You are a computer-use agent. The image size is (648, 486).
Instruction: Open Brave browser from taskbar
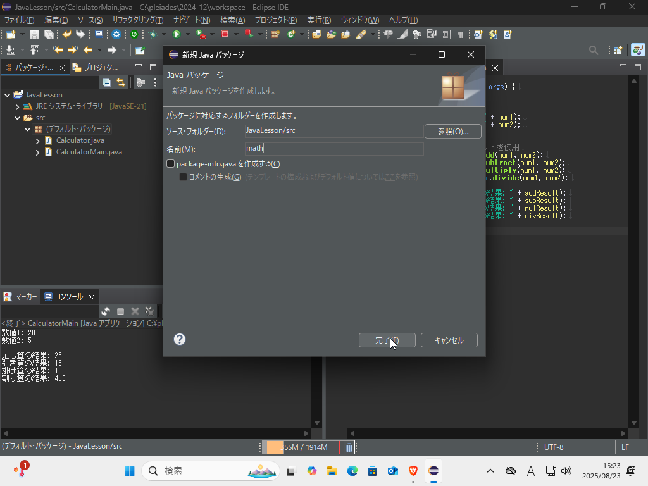(x=413, y=471)
